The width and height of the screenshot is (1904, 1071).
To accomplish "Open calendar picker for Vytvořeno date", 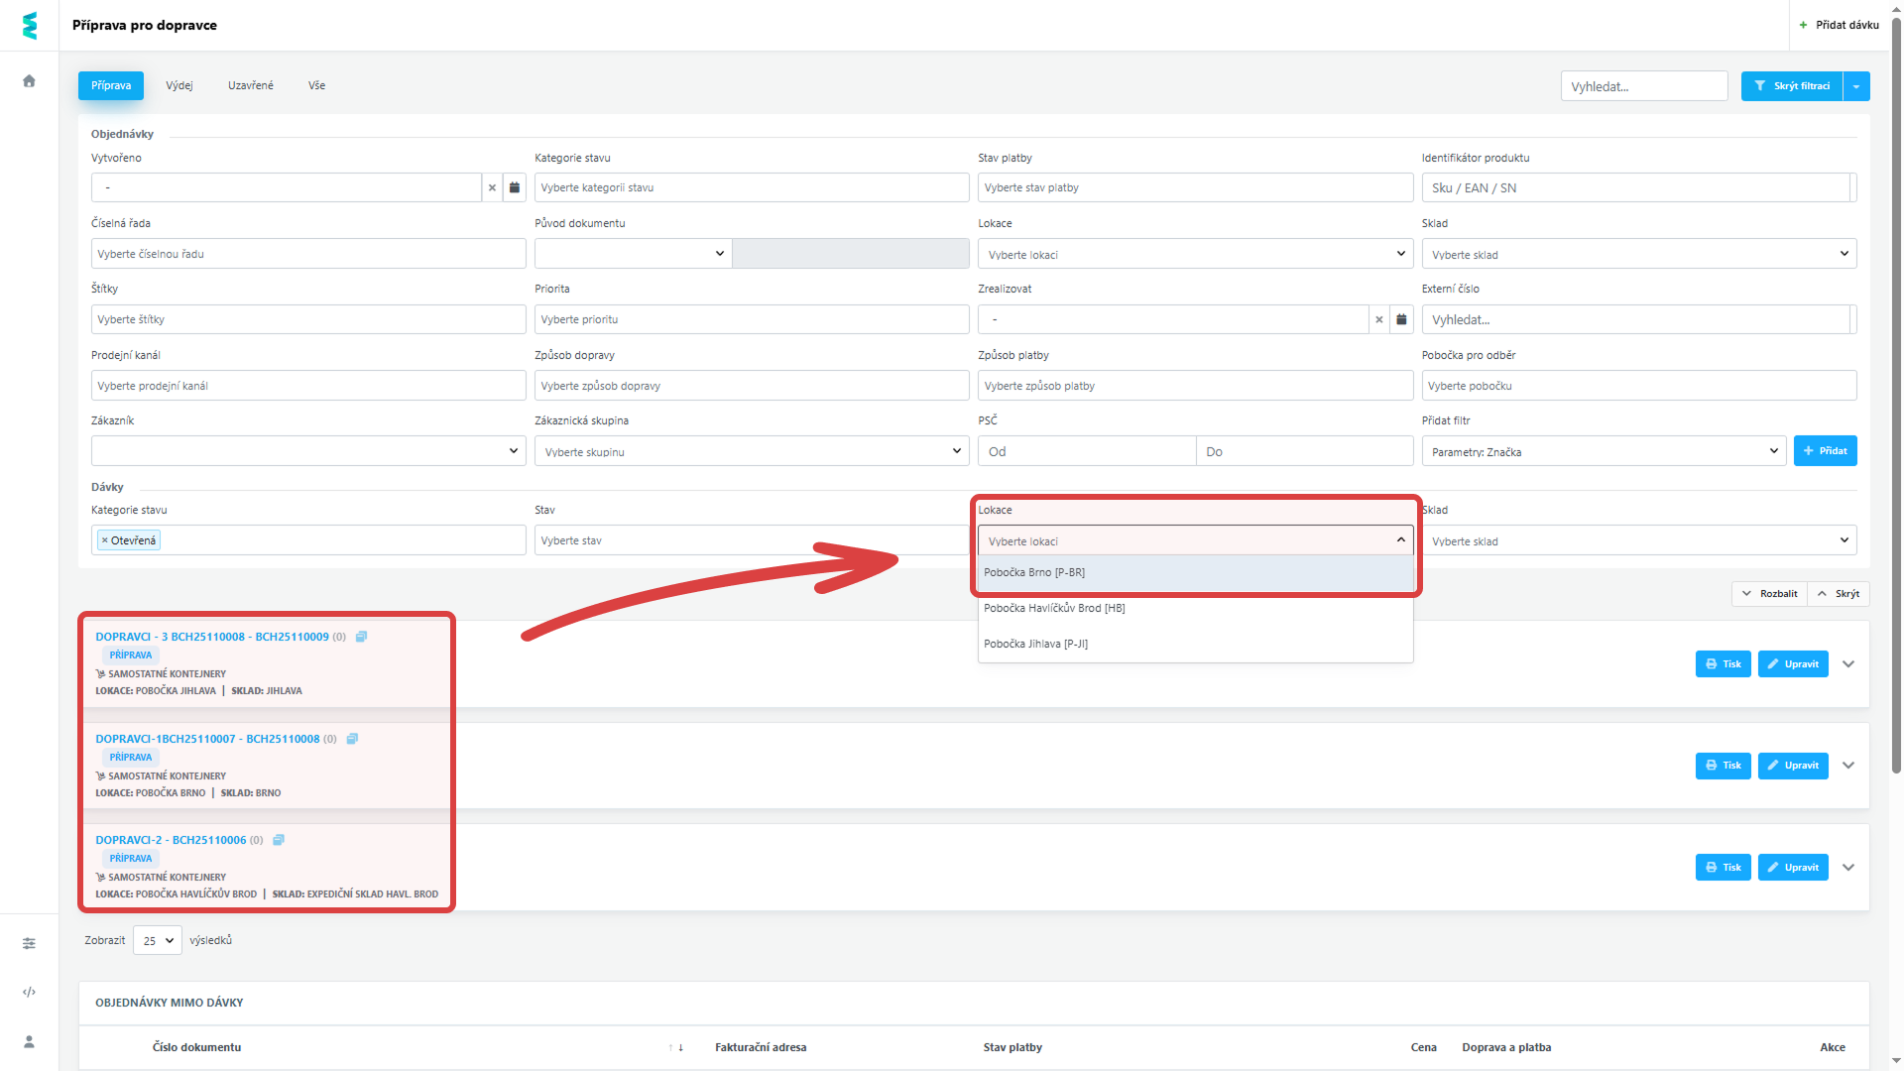I will click(514, 187).
